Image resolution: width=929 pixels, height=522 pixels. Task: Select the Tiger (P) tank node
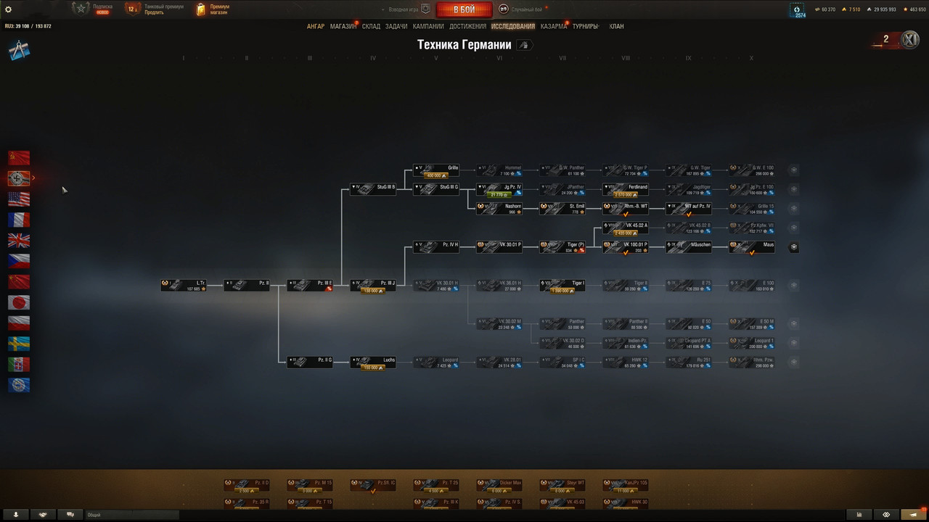562,247
